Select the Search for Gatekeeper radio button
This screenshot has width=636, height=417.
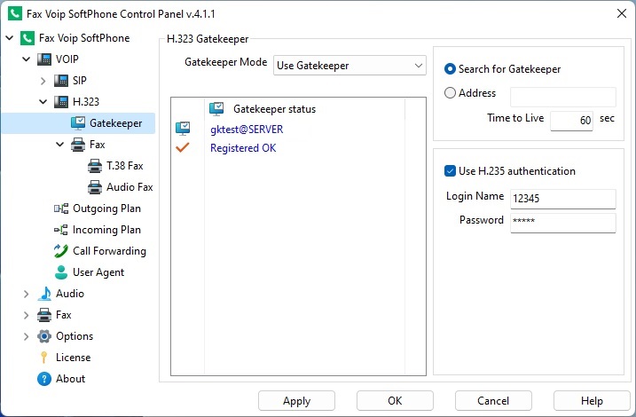450,69
